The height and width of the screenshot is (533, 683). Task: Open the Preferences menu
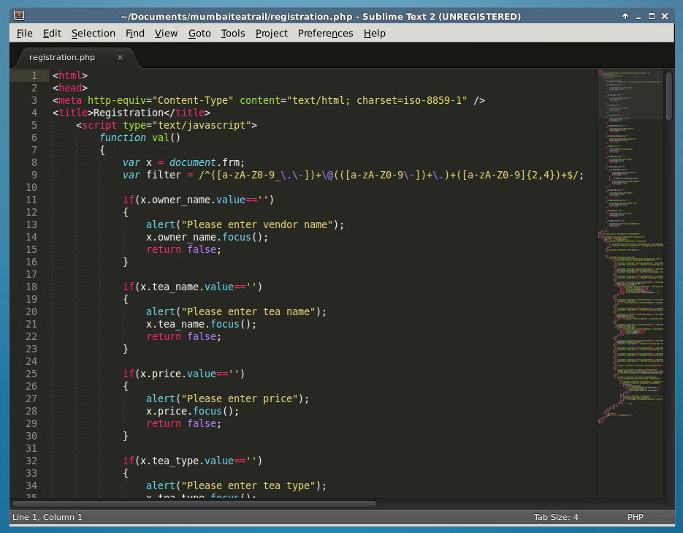(325, 33)
